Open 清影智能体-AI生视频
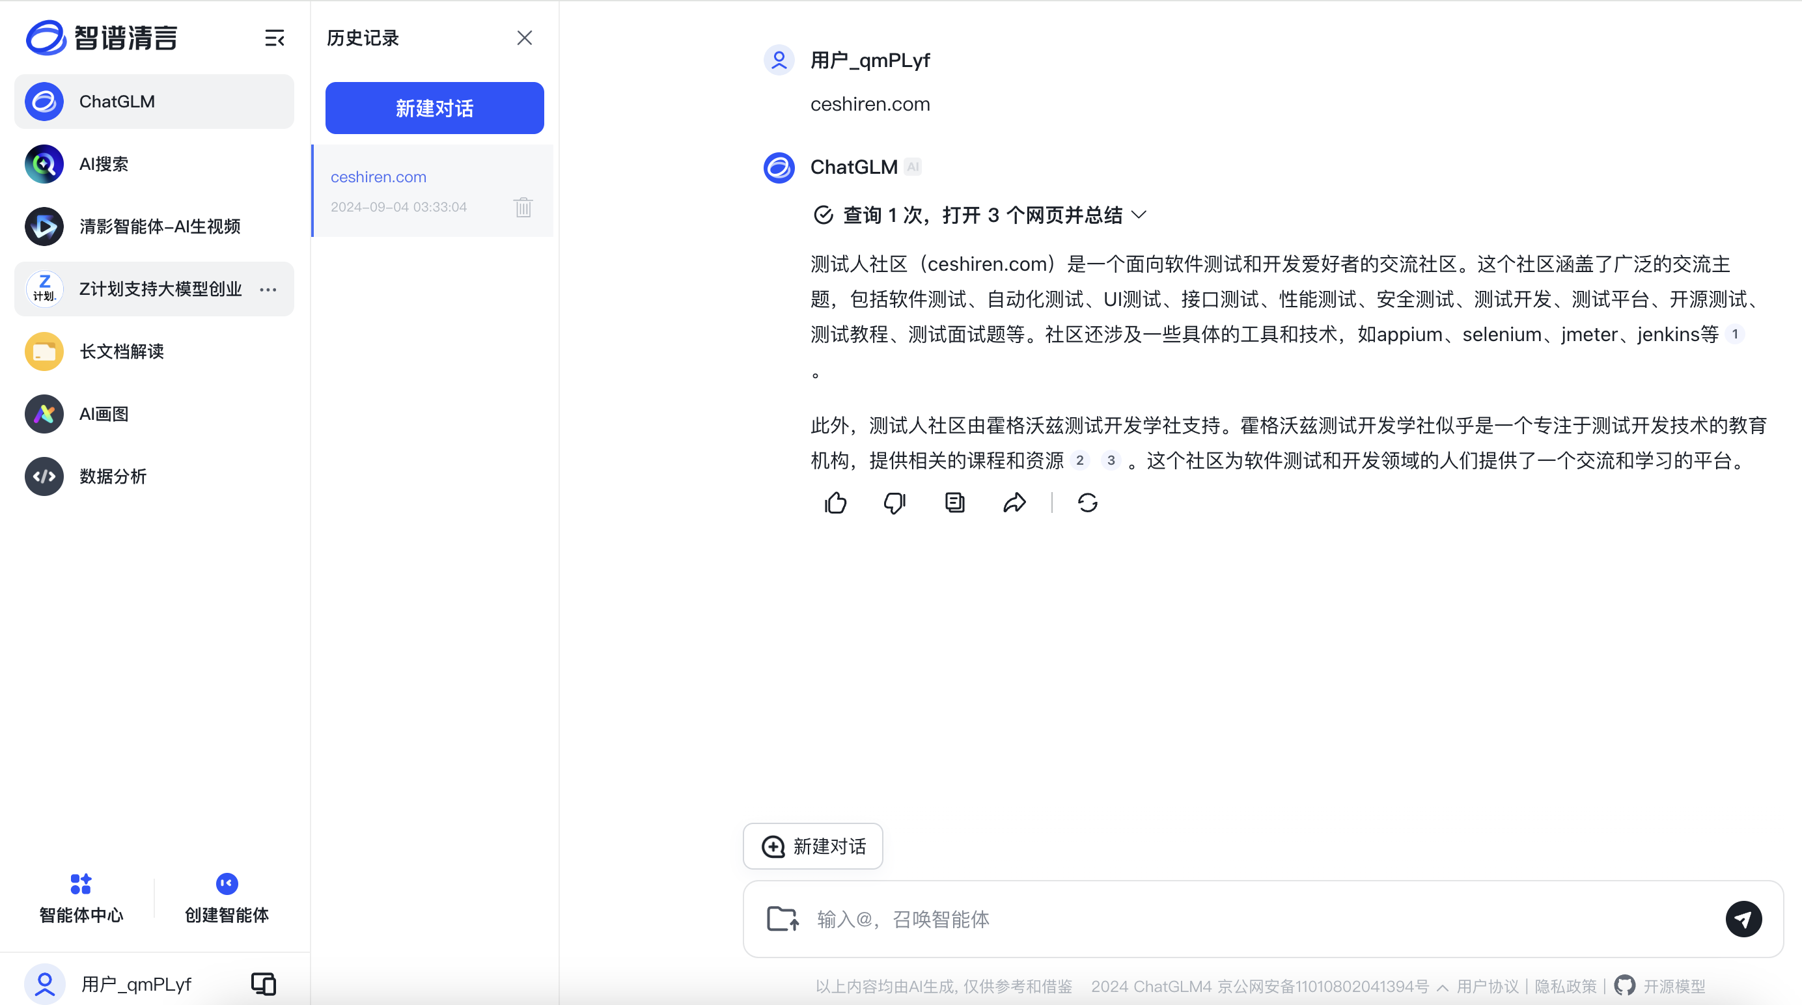This screenshot has width=1802, height=1005. tap(154, 227)
